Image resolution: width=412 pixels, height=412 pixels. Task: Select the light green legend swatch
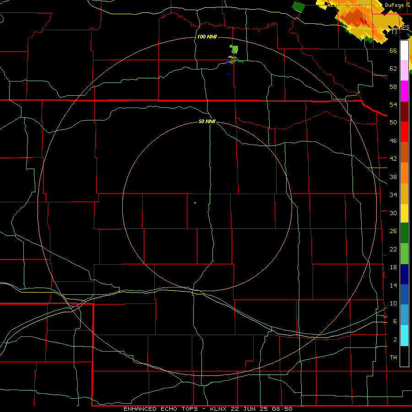tap(404, 254)
